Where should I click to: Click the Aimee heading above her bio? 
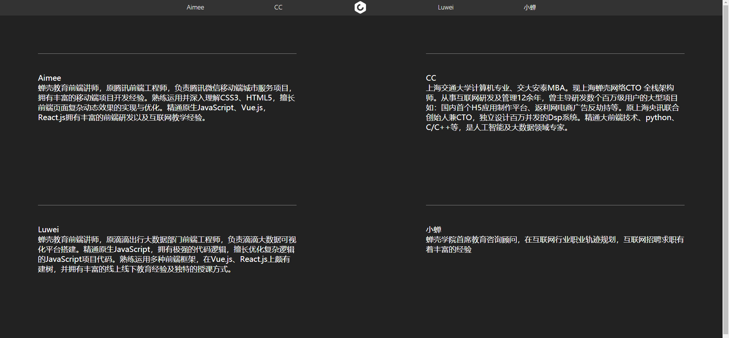[49, 78]
